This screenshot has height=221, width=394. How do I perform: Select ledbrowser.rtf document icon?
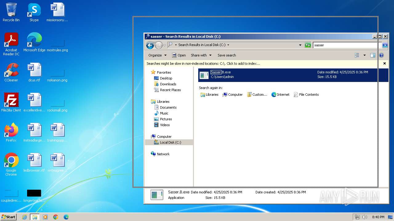pos(34,162)
